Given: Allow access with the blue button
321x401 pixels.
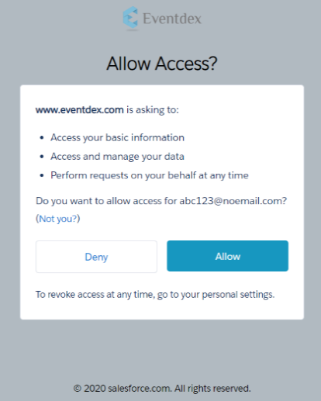Looking at the screenshot, I should click(227, 256).
